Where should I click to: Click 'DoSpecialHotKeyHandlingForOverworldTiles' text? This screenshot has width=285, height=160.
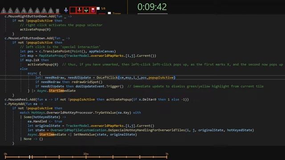coord(147,130)
